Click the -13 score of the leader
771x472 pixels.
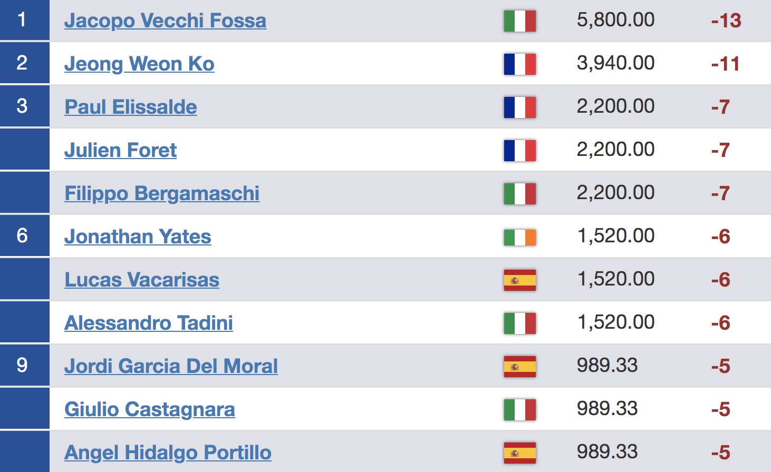click(x=726, y=21)
